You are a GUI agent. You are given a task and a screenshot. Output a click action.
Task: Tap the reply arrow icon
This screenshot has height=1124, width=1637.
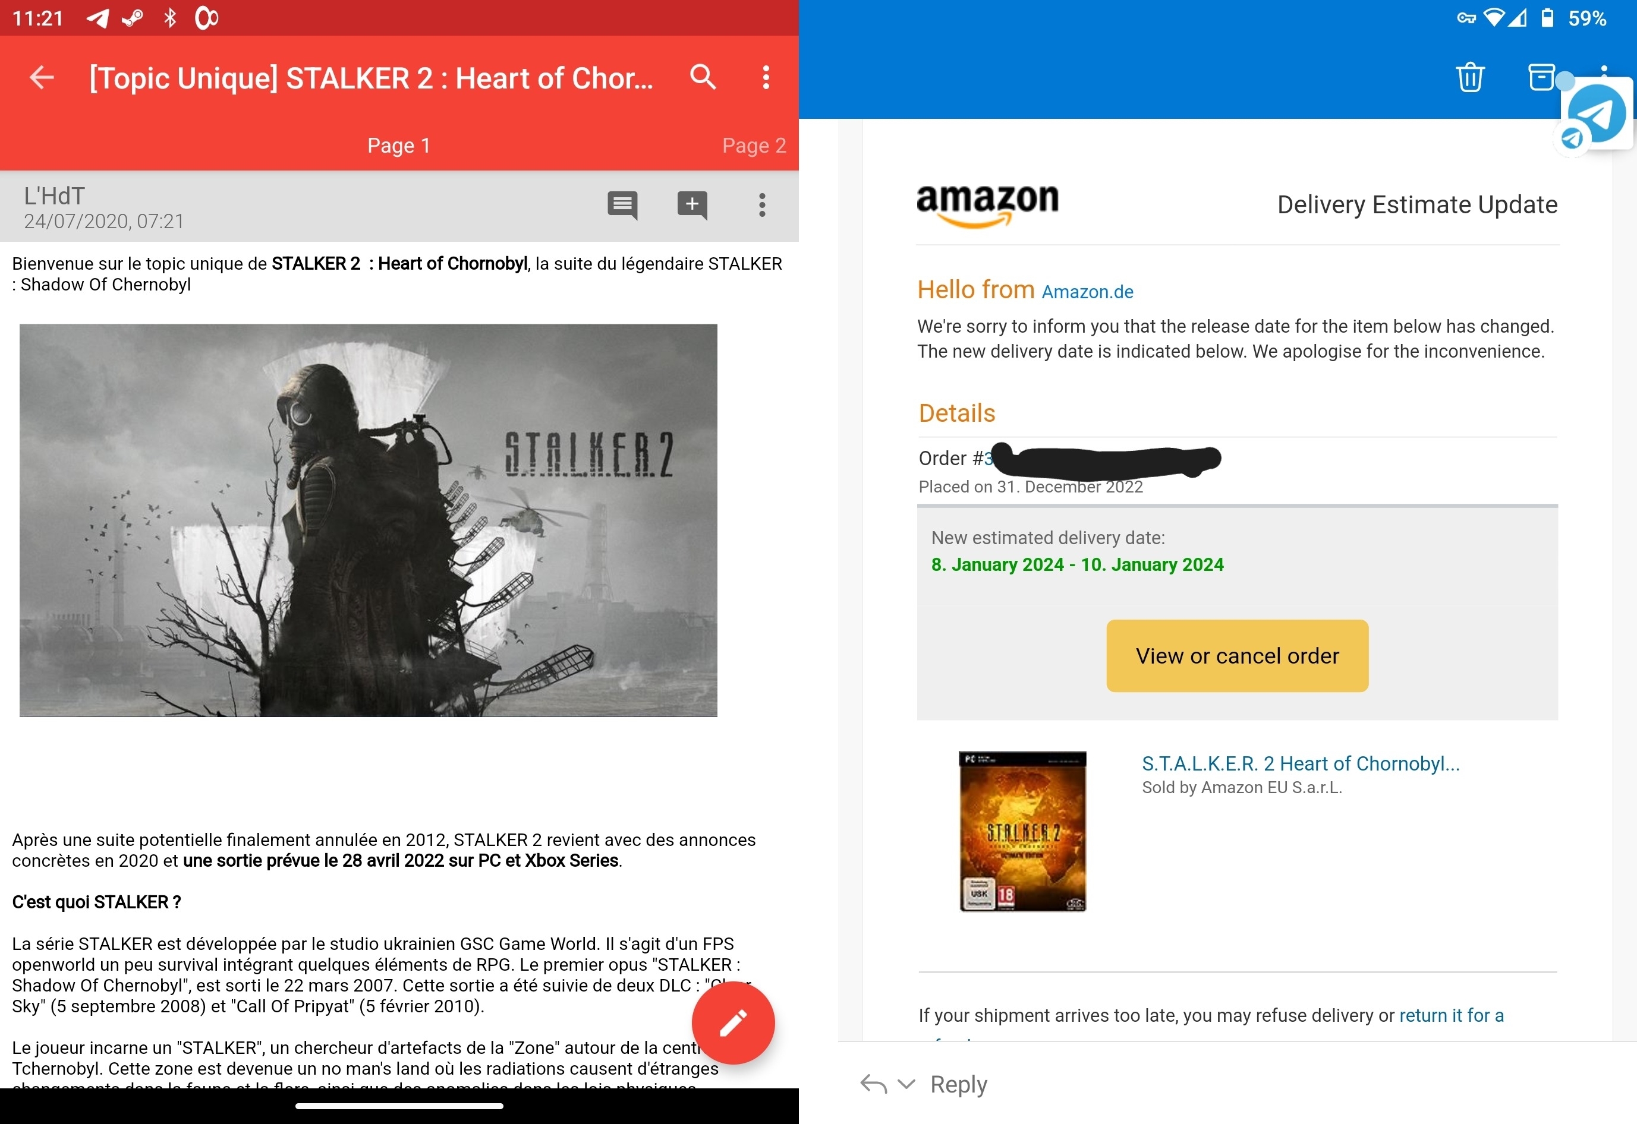(874, 1083)
